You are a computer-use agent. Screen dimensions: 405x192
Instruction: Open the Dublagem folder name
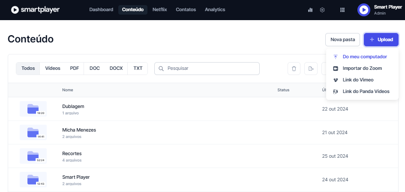pyautogui.click(x=73, y=106)
